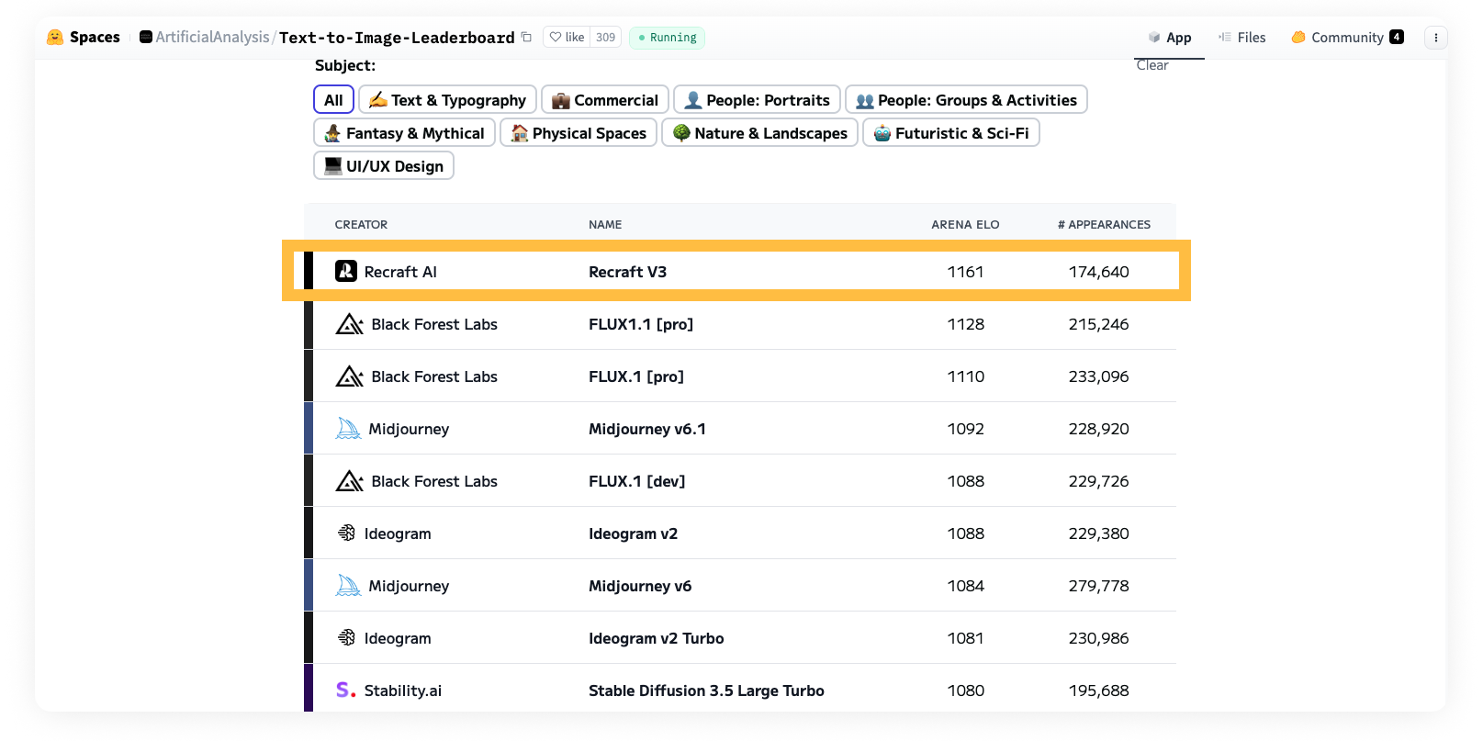Click the 215,246 appearances value
The width and height of the screenshot is (1483, 741).
point(1098,324)
